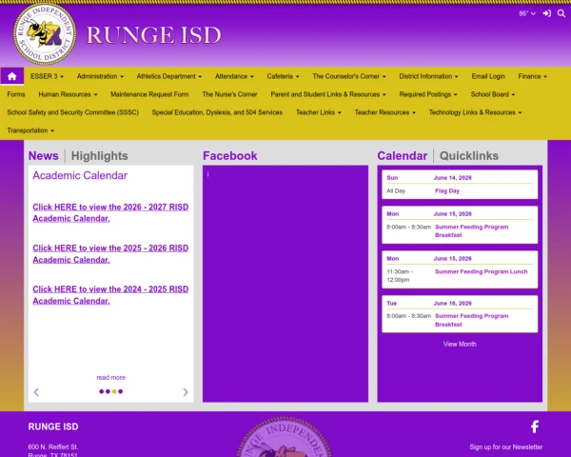The image size is (571, 457).
Task: Click View Month under calendar
Action: tap(460, 344)
